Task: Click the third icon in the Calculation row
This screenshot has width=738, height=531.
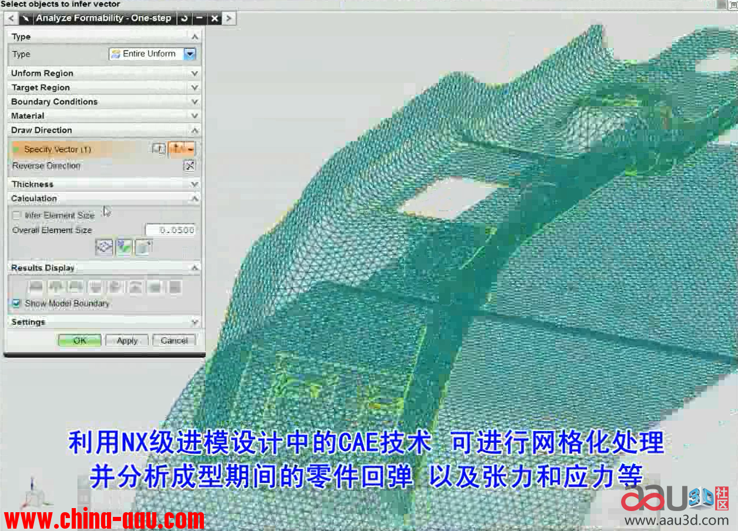Action: (143, 247)
